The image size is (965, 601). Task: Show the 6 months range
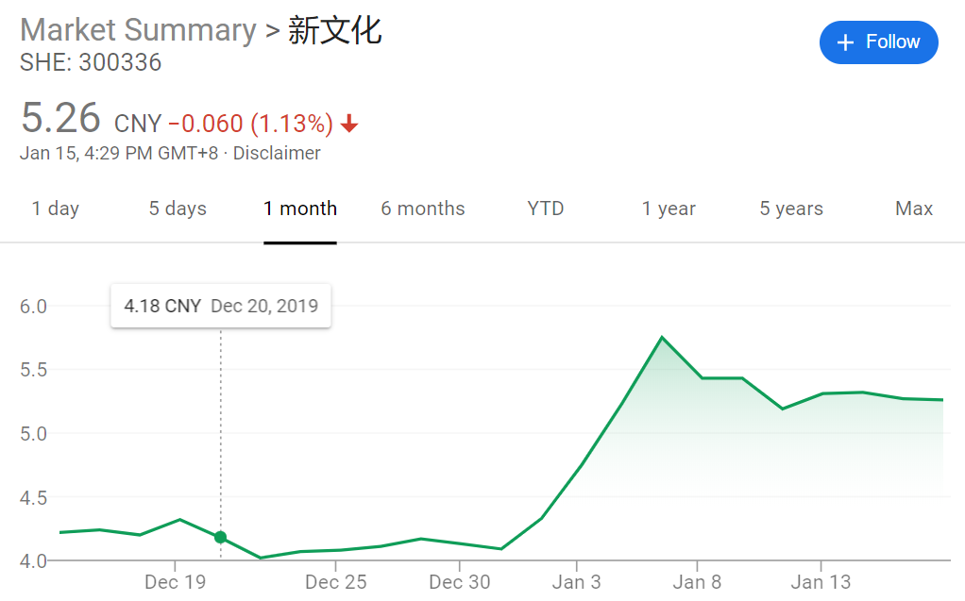(423, 209)
